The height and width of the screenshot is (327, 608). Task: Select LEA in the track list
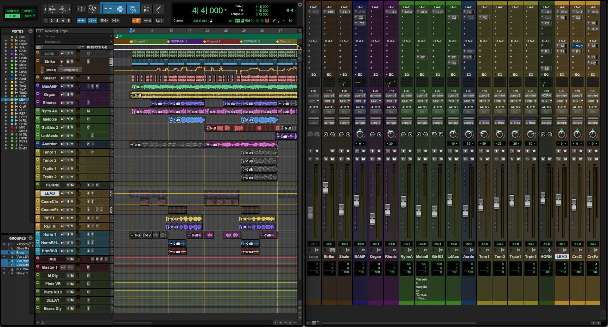(x=22, y=100)
